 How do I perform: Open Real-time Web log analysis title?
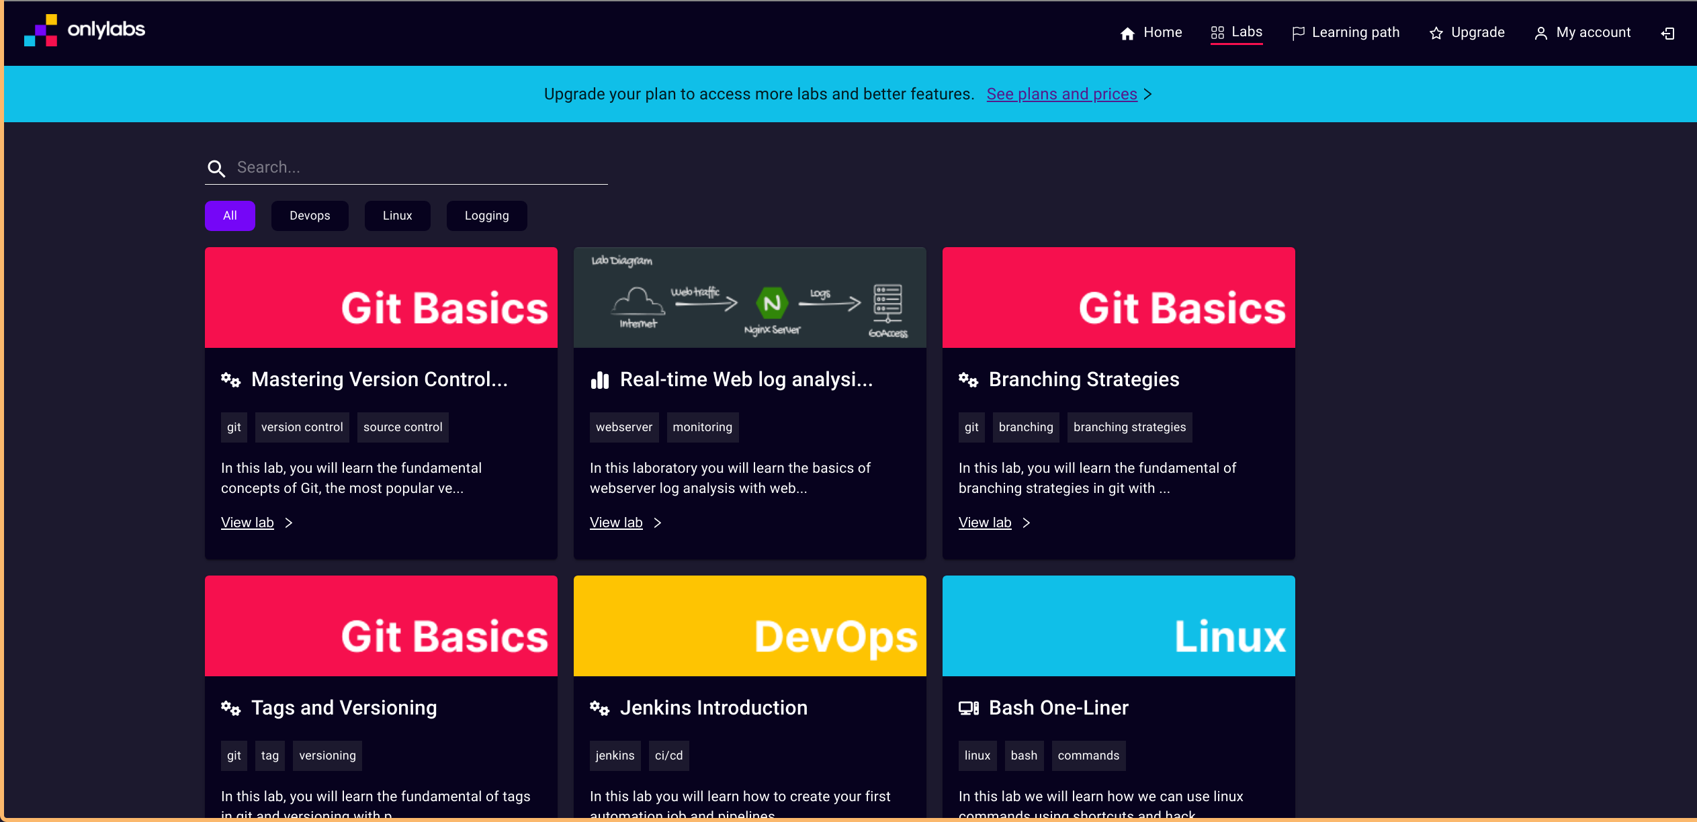[x=746, y=379]
